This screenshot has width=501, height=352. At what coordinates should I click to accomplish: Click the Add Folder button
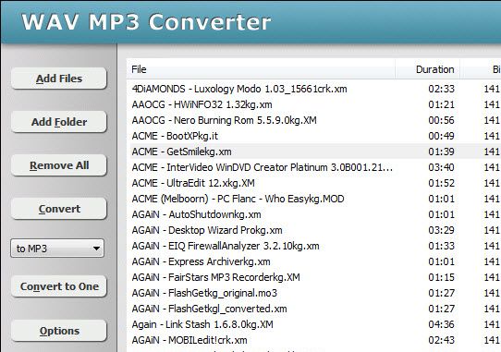click(59, 122)
